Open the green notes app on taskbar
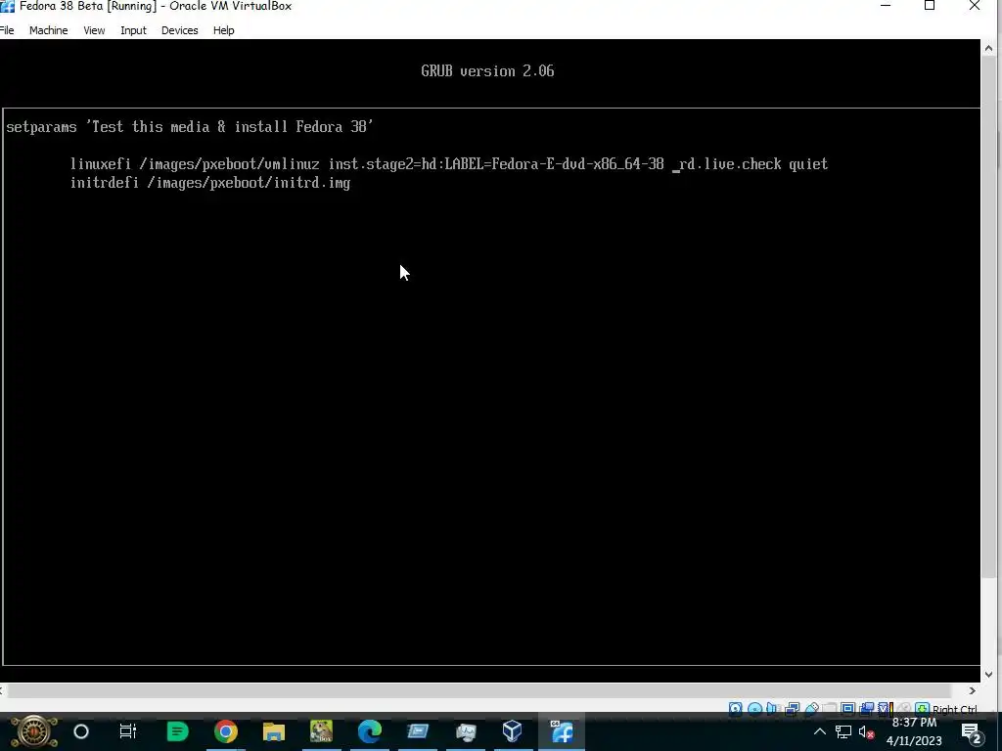1002x751 pixels. click(x=177, y=731)
